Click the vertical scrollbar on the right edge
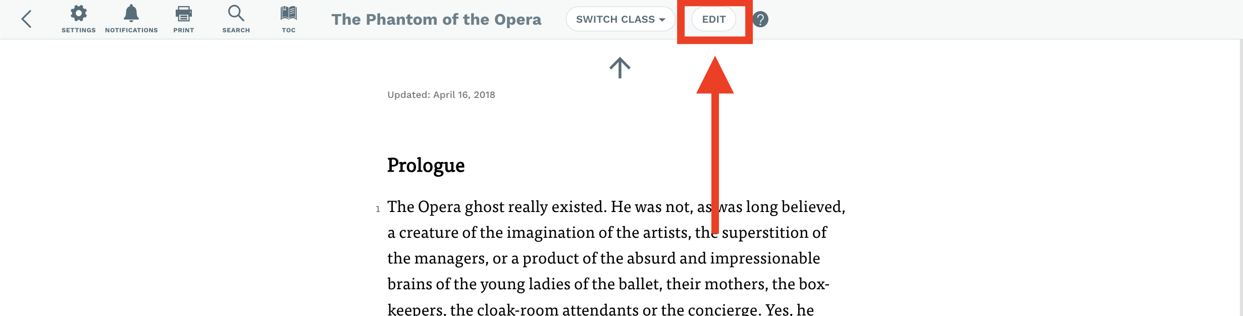Screen dimensions: 1243x316 coord(1241,178)
